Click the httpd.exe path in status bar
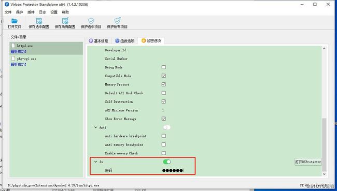The image size is (337, 191). [x=53, y=185]
